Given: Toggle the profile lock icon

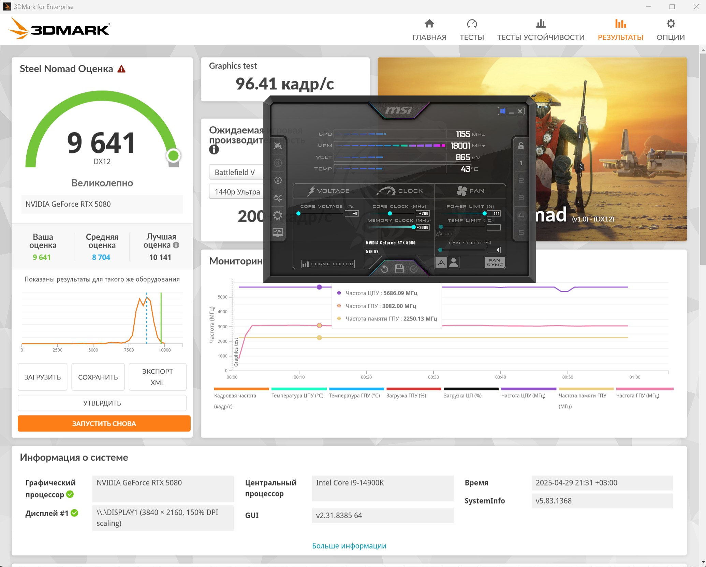Looking at the screenshot, I should [521, 146].
